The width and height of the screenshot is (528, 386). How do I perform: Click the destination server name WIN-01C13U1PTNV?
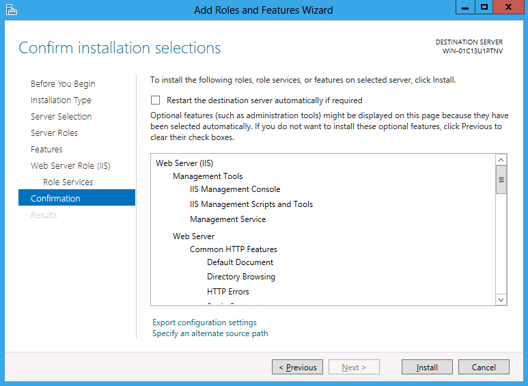click(x=472, y=51)
